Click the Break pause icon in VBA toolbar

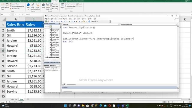click(72, 21)
